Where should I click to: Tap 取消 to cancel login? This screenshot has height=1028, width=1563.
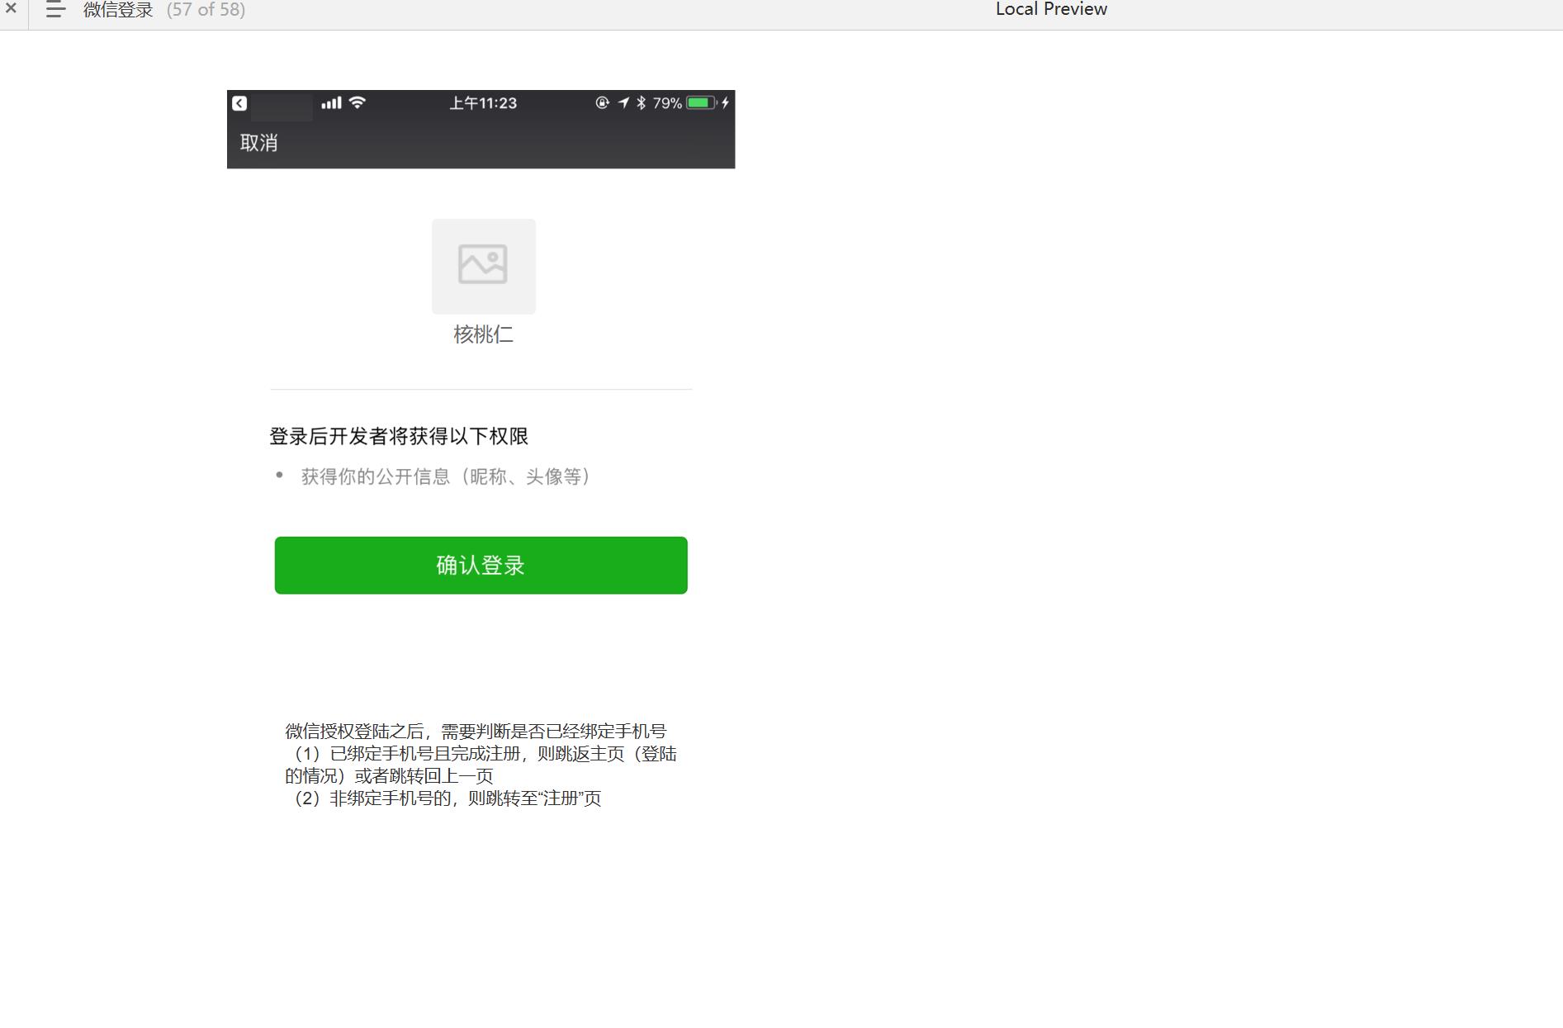pos(259,143)
